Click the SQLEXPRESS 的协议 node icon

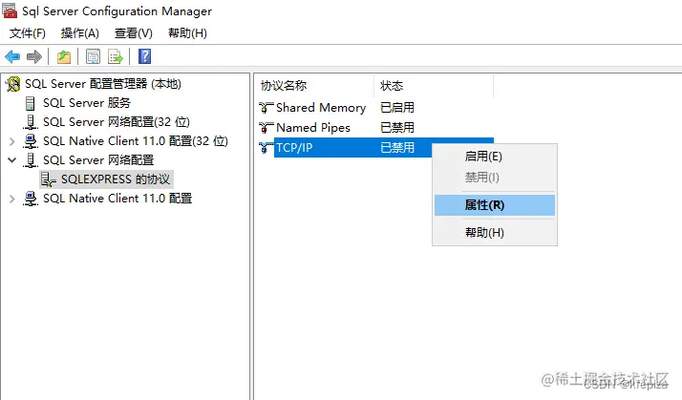[x=49, y=179]
